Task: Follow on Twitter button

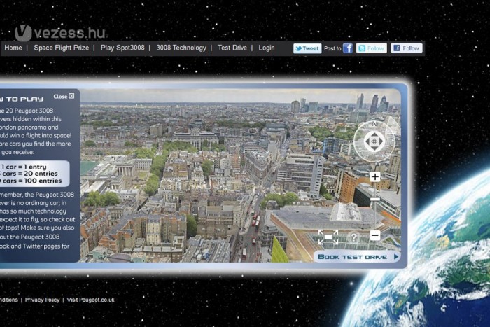Action: click(371, 48)
